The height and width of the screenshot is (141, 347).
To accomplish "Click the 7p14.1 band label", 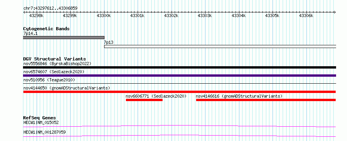I will click(x=30, y=34).
